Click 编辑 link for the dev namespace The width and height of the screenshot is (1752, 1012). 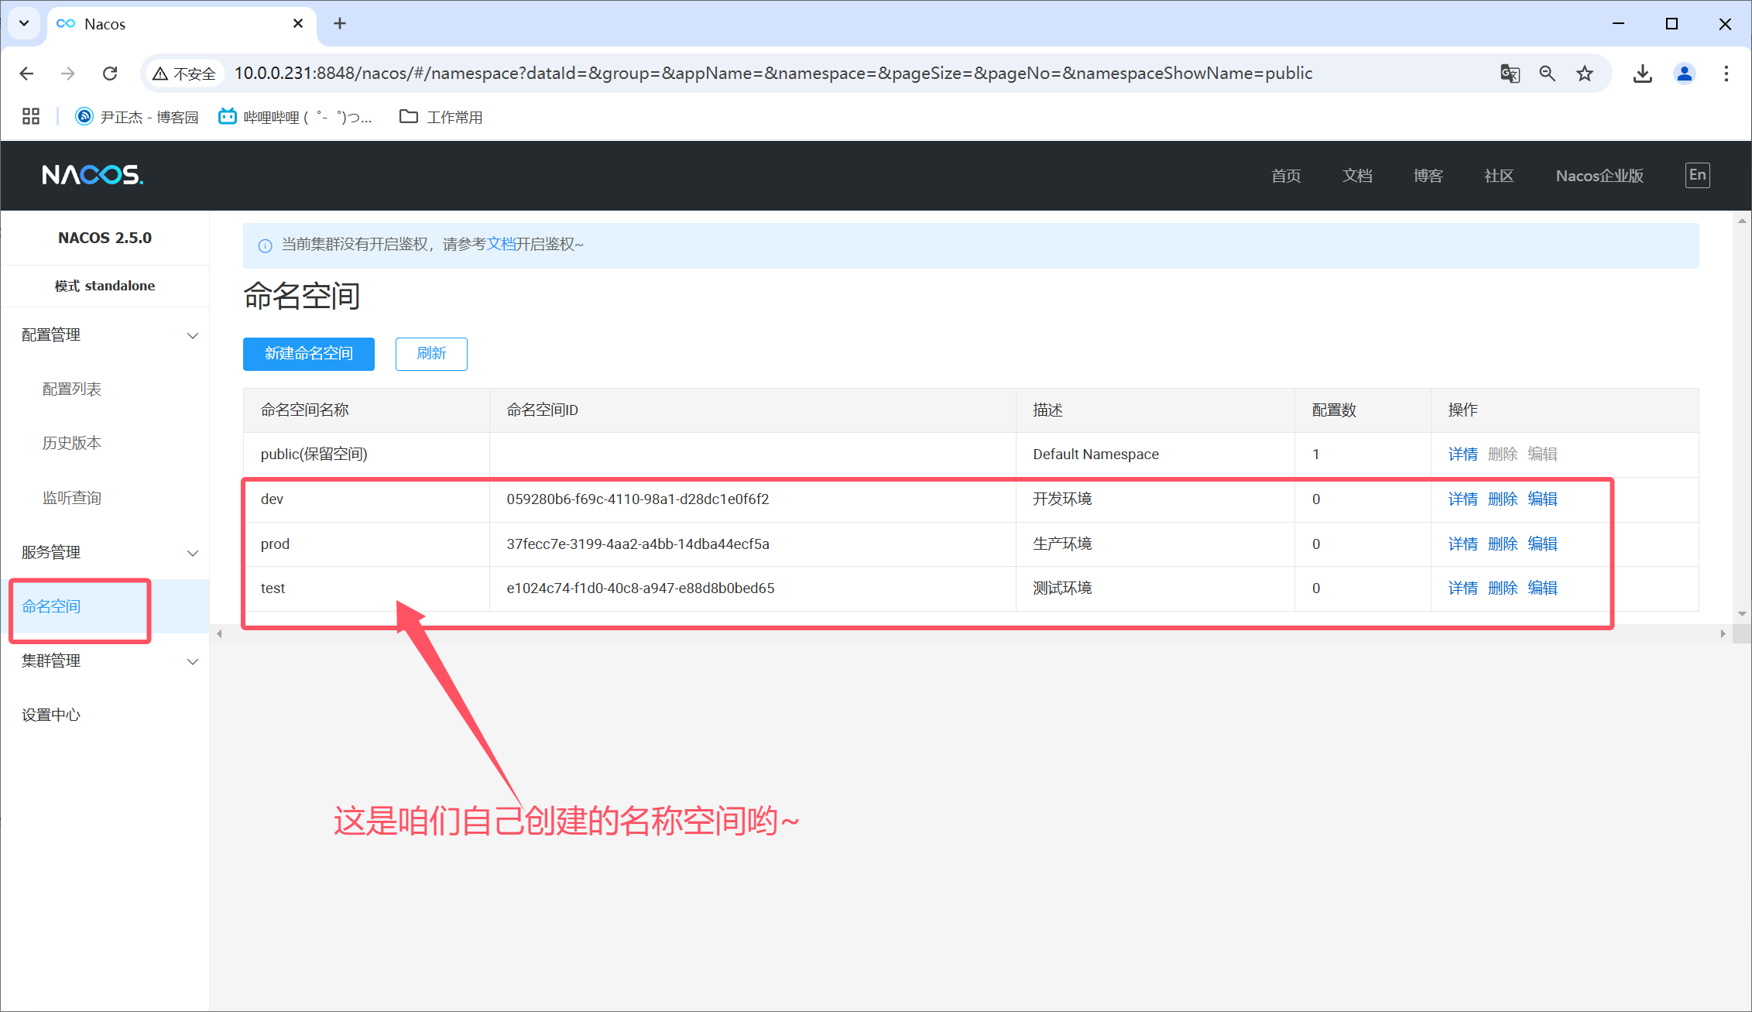[1542, 499]
